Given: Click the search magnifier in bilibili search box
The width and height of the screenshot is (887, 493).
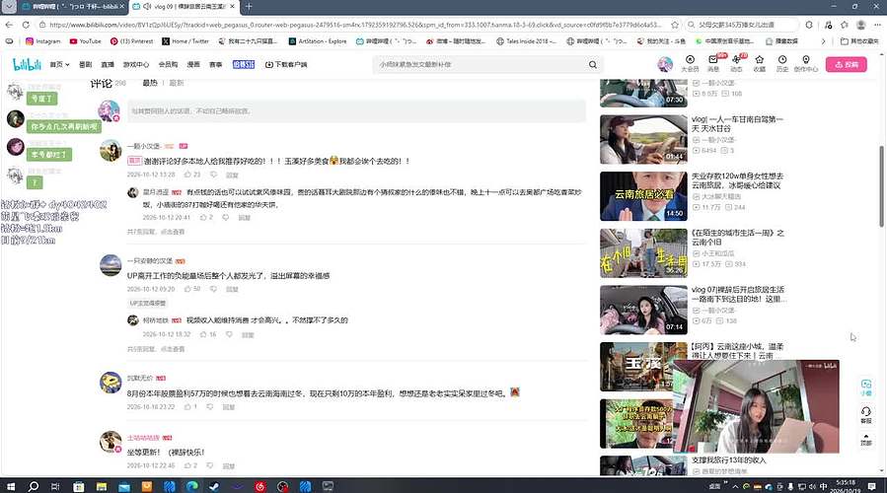Looking at the screenshot, I should coord(592,64).
